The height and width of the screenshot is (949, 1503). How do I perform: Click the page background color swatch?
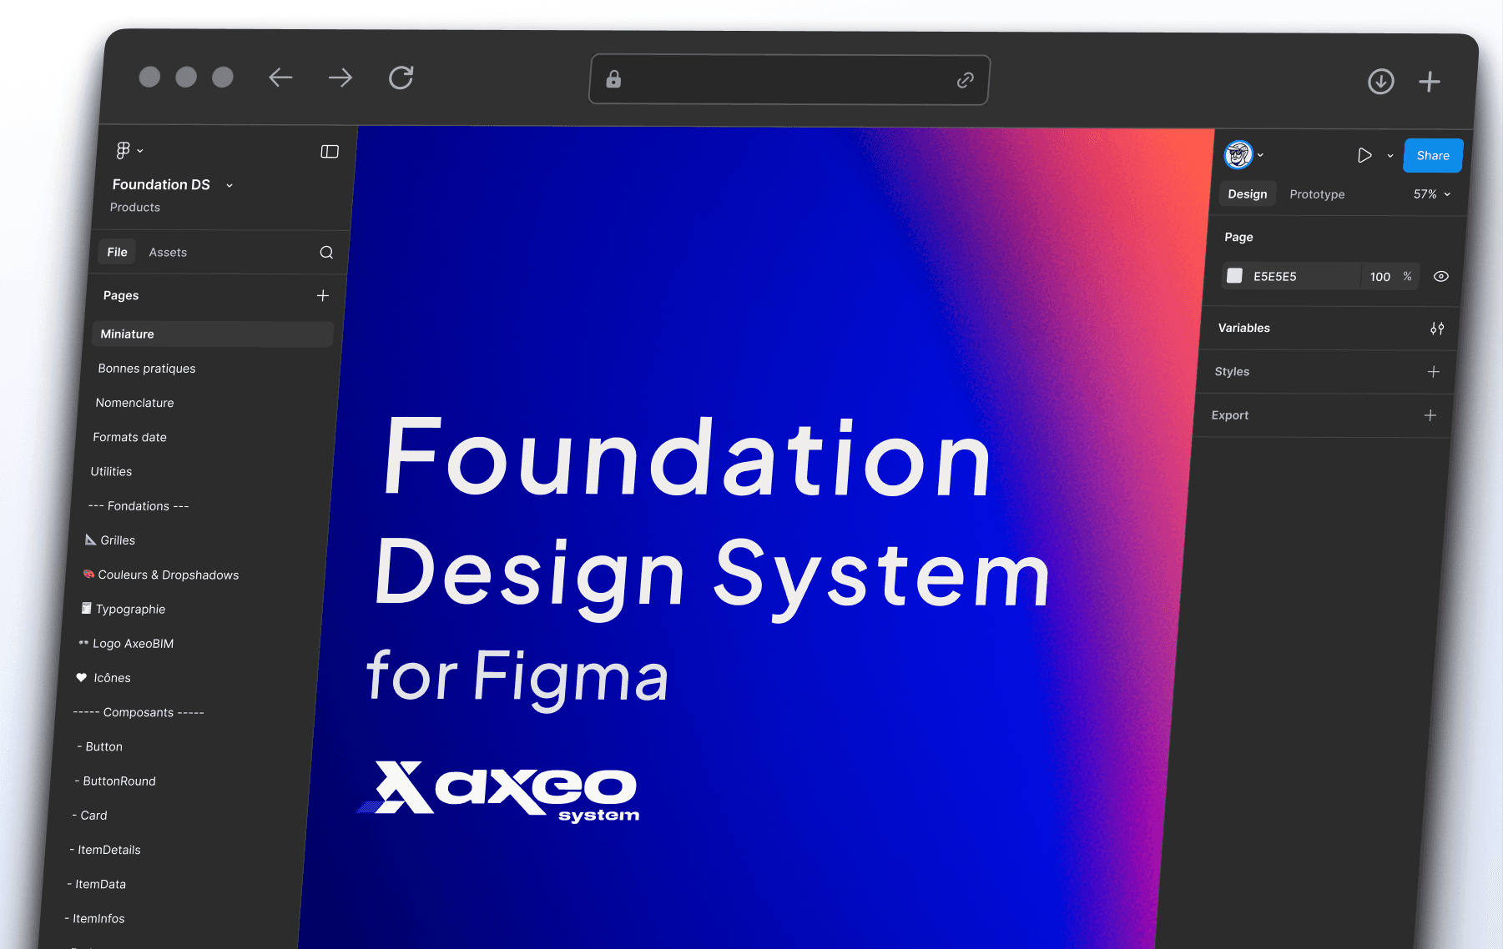1234,276
